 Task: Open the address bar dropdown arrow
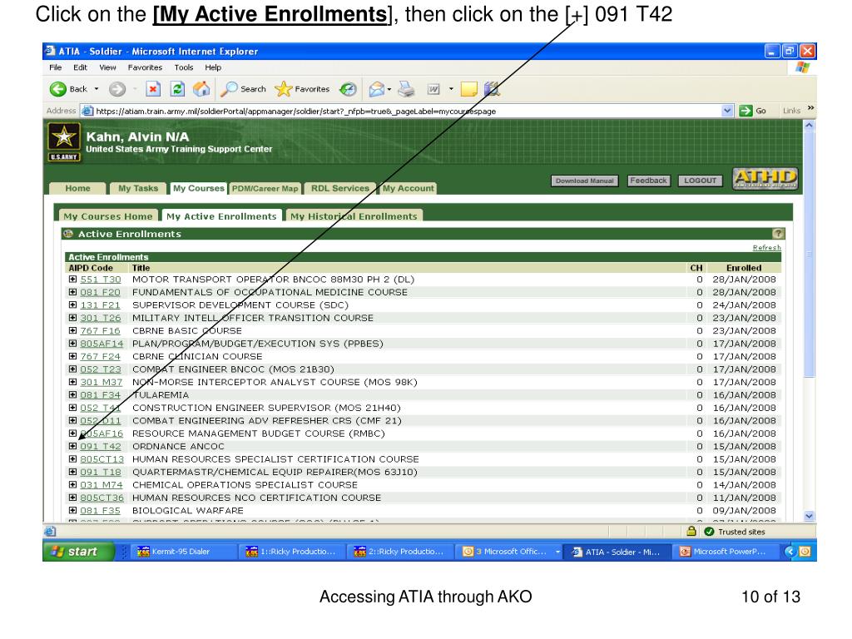click(x=727, y=111)
